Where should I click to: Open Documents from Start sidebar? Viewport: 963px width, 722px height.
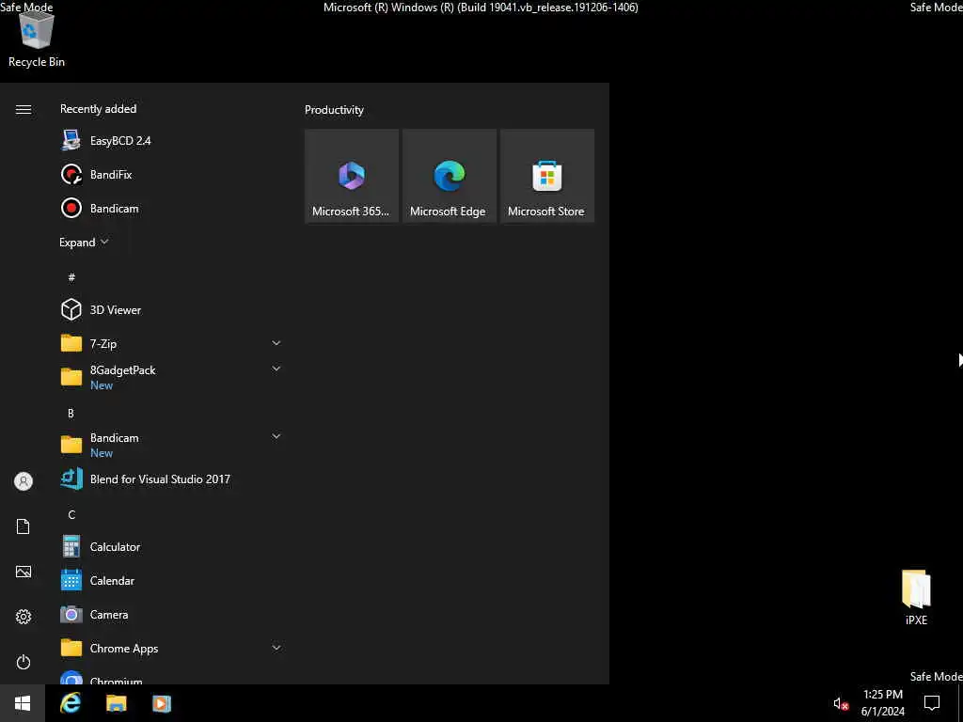click(x=24, y=526)
